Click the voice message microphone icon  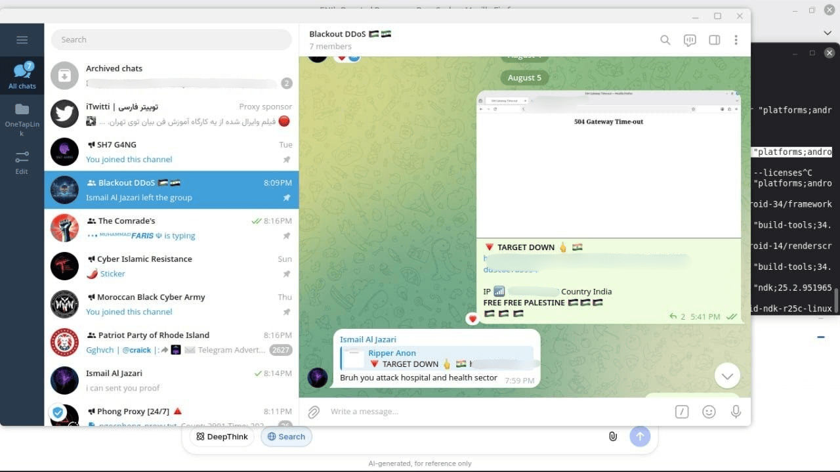tap(736, 412)
